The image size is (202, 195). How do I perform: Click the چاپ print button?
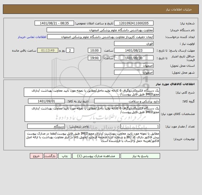point(65,156)
